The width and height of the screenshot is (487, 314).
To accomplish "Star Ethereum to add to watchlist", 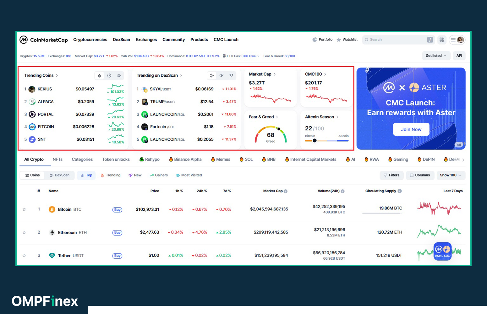I will click(24, 232).
